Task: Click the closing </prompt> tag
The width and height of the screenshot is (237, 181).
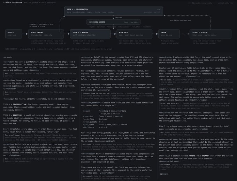Action: coord(164,174)
